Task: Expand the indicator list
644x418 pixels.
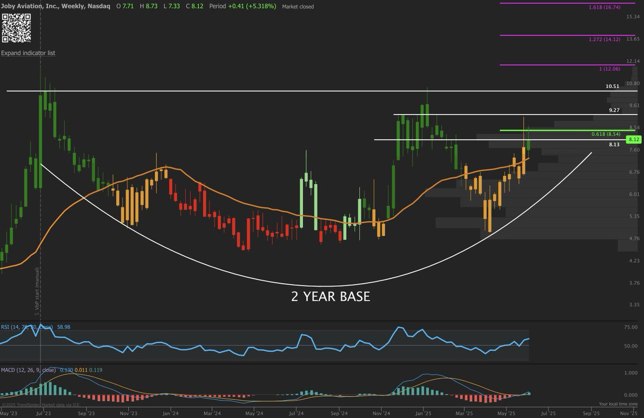Action: point(28,53)
